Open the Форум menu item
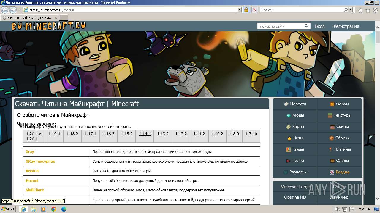This screenshot has width=380, height=213. point(339,104)
